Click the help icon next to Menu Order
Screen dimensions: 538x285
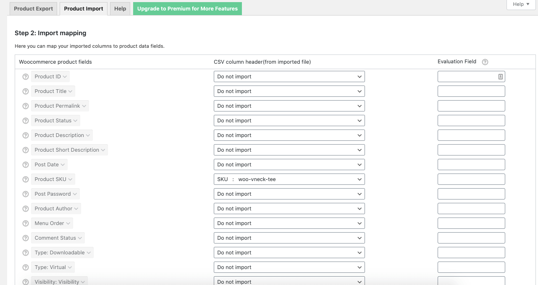click(25, 223)
